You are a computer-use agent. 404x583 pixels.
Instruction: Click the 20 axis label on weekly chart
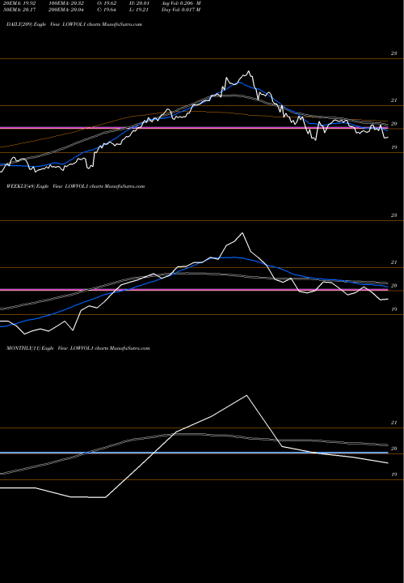click(x=393, y=286)
